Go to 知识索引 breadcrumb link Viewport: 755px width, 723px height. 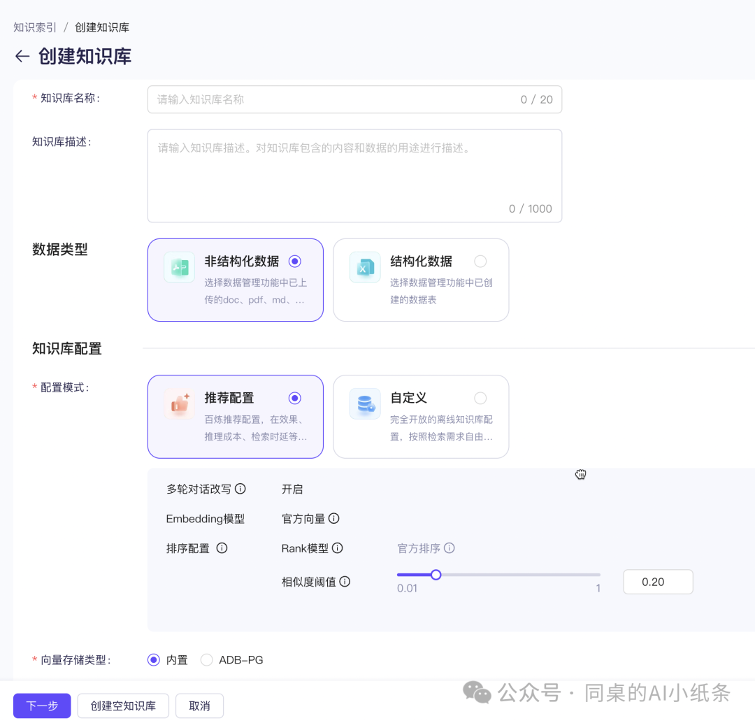(x=35, y=27)
